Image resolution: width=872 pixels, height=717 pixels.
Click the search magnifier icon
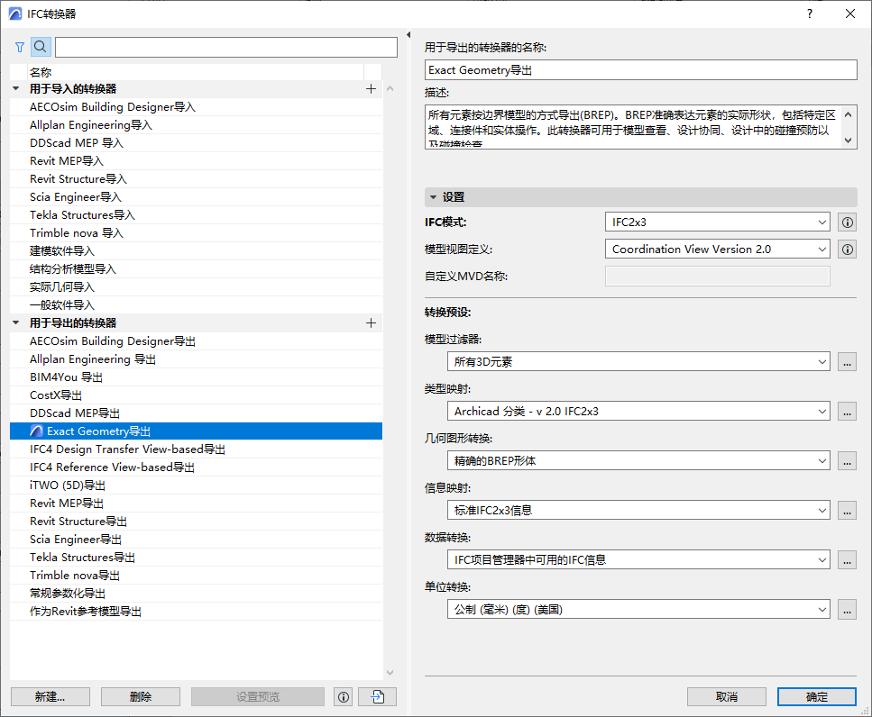(x=40, y=46)
